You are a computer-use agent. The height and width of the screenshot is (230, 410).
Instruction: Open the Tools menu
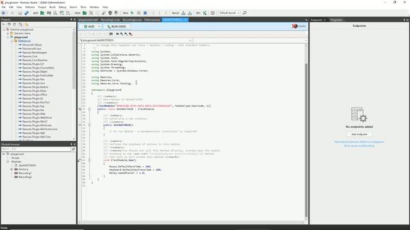(x=83, y=7)
